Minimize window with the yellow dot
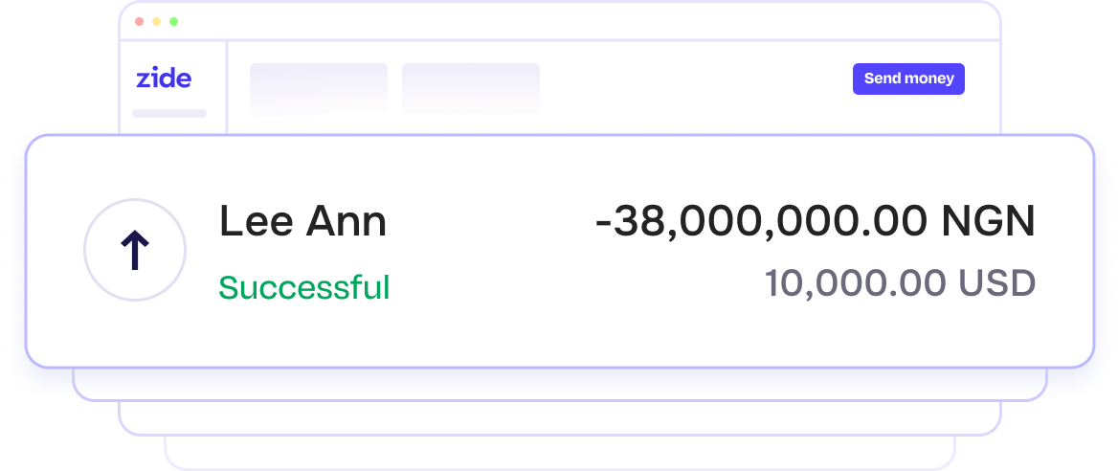The height and width of the screenshot is (471, 1118). point(156,21)
